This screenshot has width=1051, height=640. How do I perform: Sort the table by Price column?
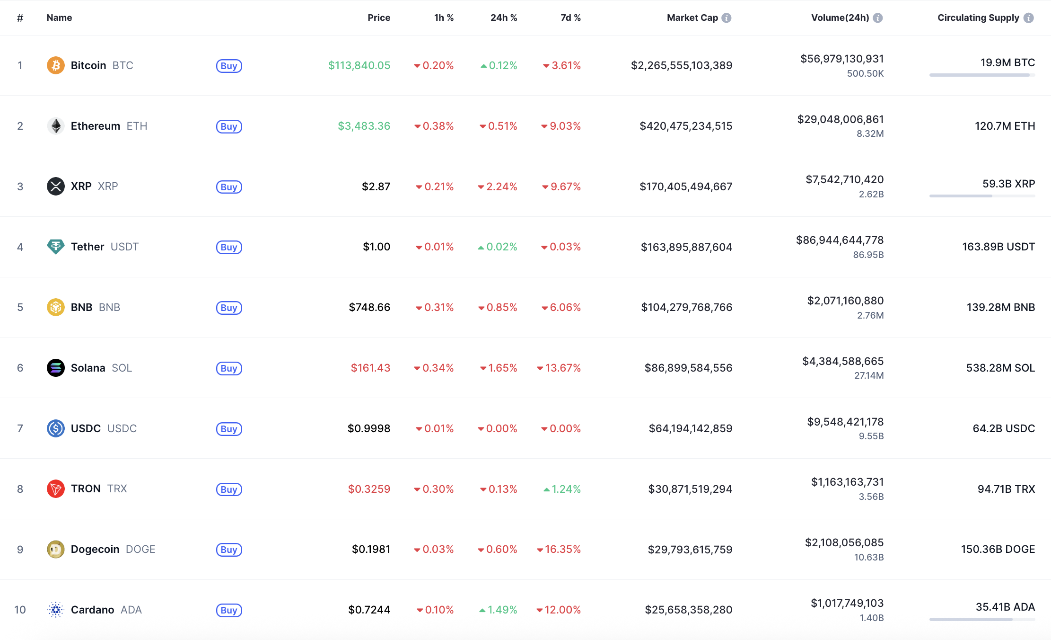(x=379, y=18)
